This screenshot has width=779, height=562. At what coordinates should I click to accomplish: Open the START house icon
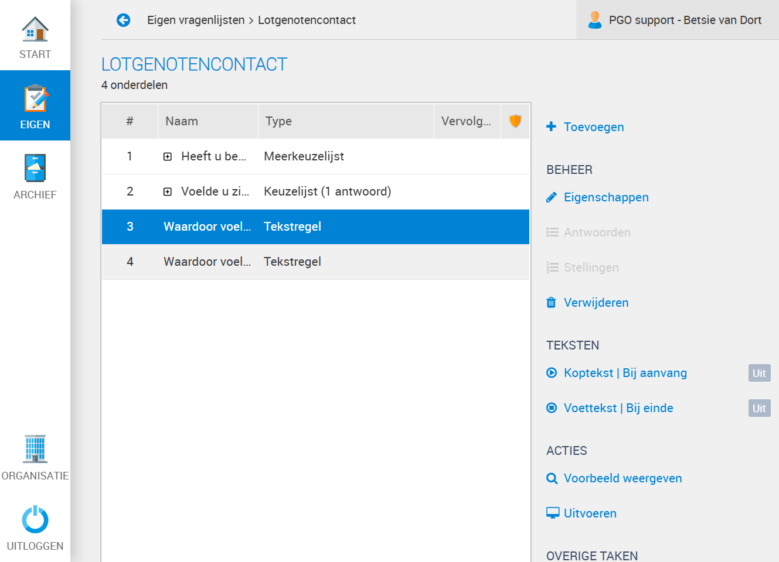(35, 29)
